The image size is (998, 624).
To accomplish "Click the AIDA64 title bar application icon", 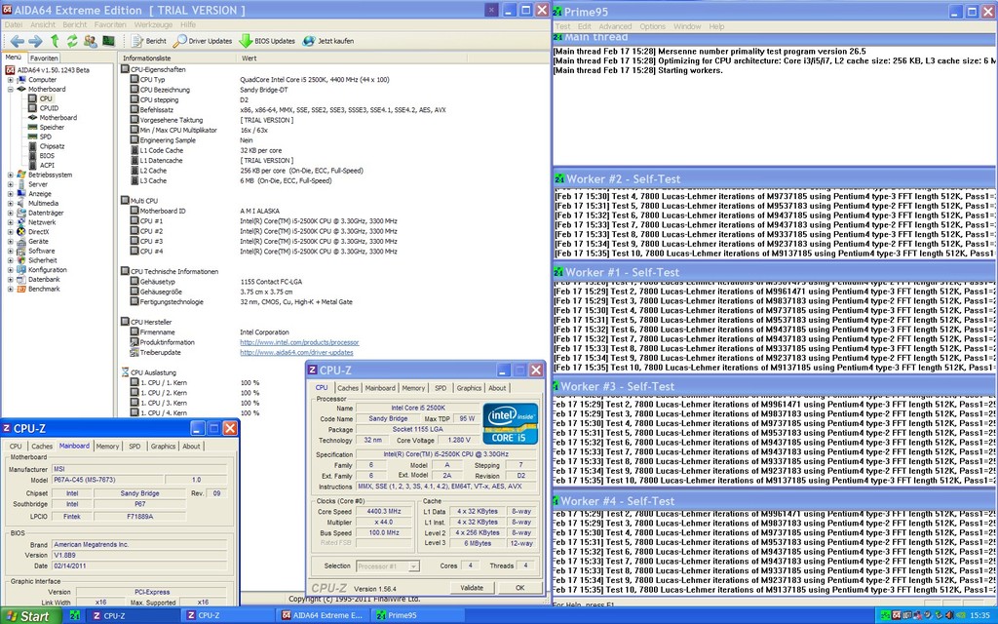I will [x=7, y=10].
